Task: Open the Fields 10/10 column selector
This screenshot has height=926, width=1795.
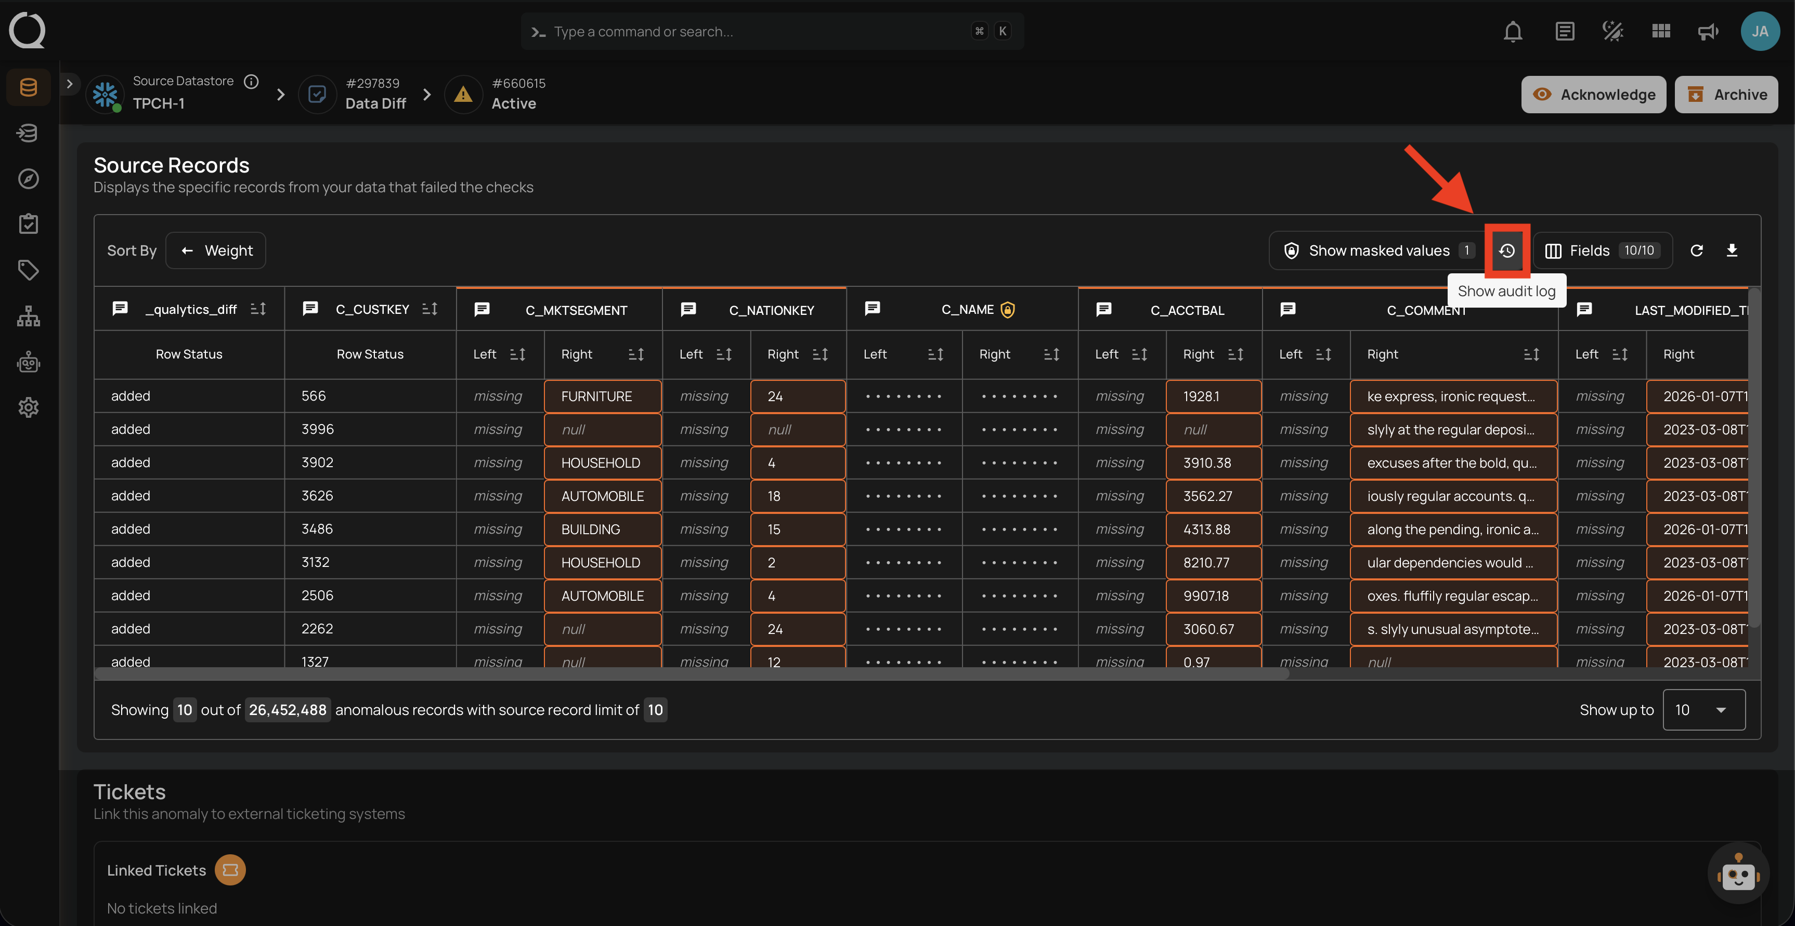Action: tap(1603, 250)
